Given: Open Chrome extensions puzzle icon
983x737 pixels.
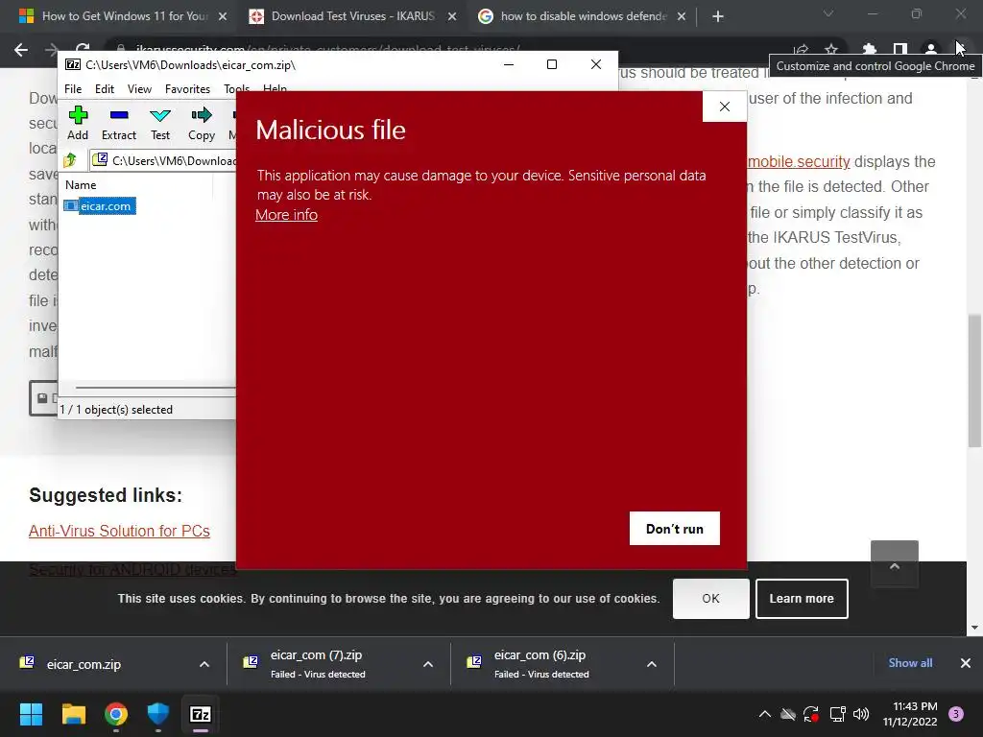Looking at the screenshot, I should tap(869, 50).
